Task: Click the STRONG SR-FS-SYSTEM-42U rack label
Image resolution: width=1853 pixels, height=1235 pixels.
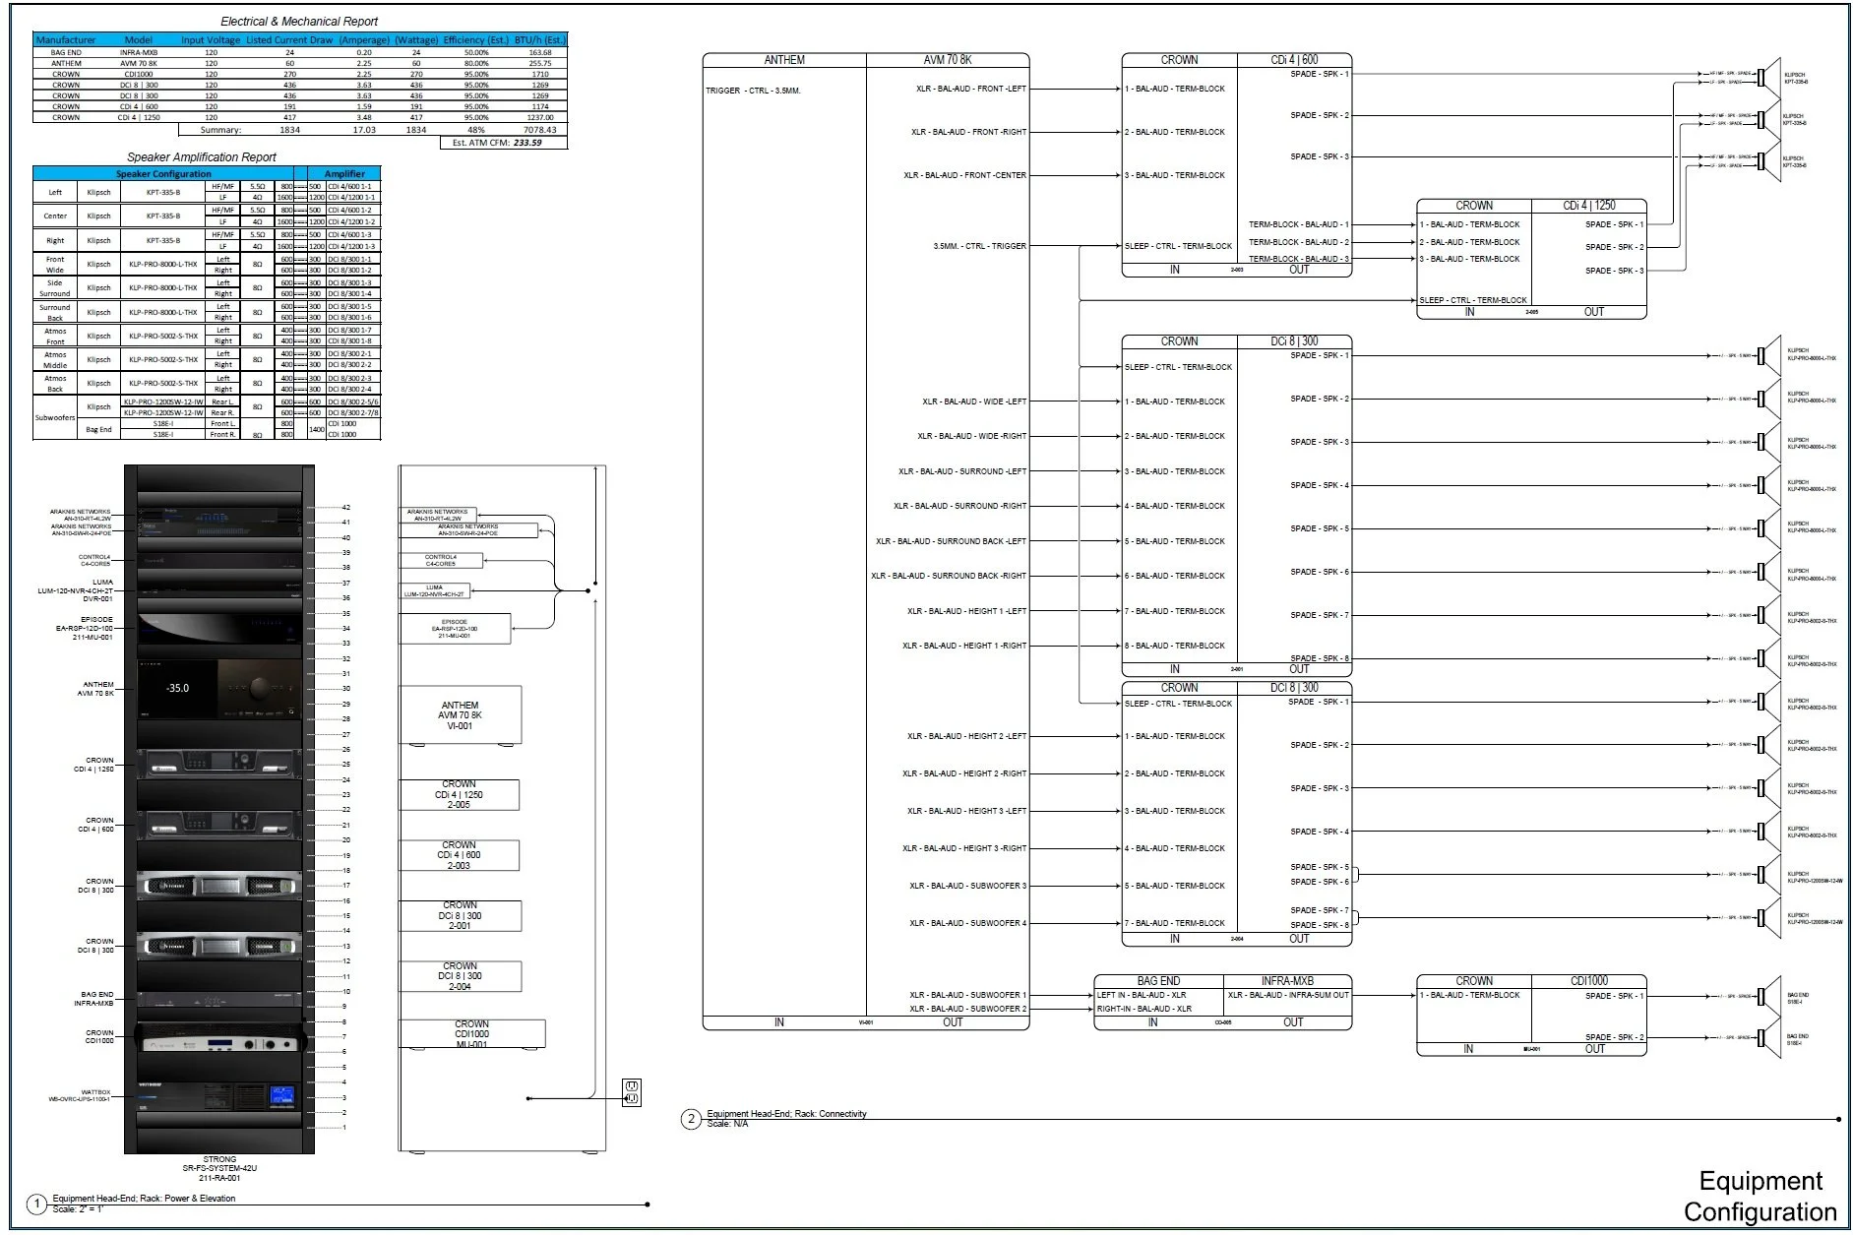Action: click(219, 1168)
